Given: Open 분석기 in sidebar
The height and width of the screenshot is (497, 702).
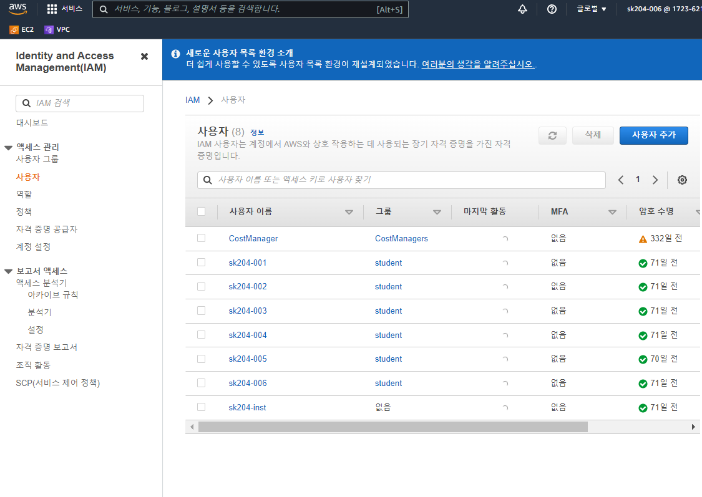Looking at the screenshot, I should (x=39, y=312).
